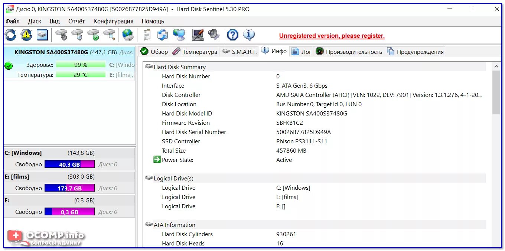Select the C: [Windows] partition header
Screen dimensions: 505x251
69,153
